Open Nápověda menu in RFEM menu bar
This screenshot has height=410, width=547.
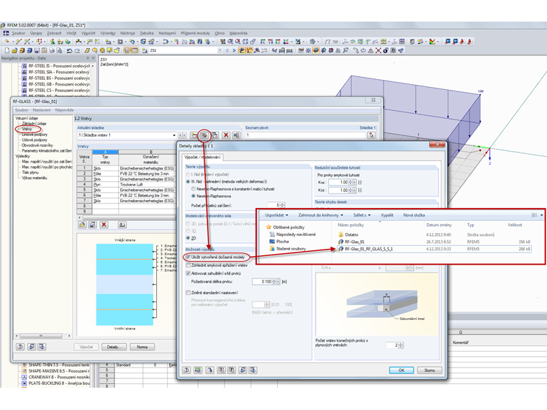pos(238,33)
